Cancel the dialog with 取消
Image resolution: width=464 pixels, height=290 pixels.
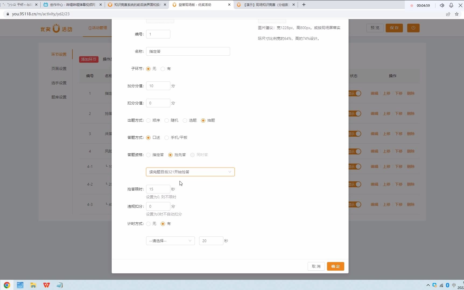316,266
